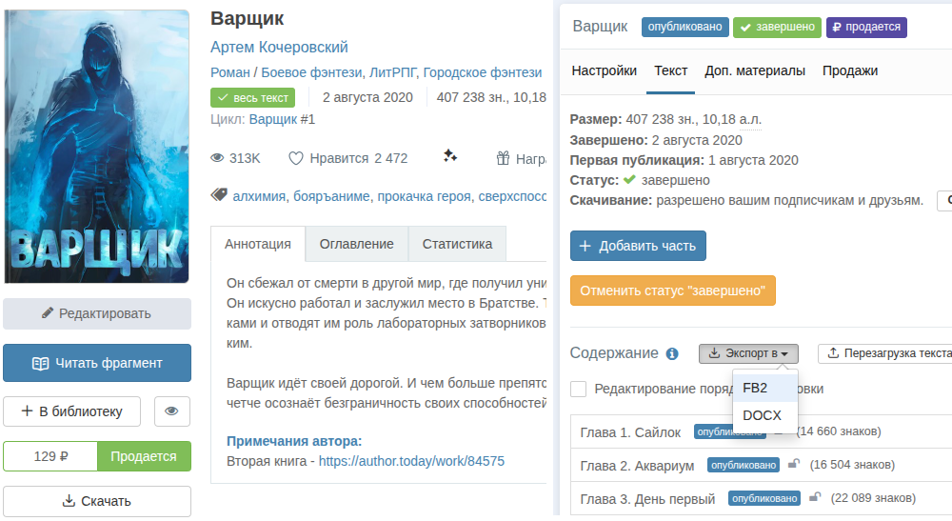Click the views eye icon showing 313K
This screenshot has height=521, width=952.
217,158
